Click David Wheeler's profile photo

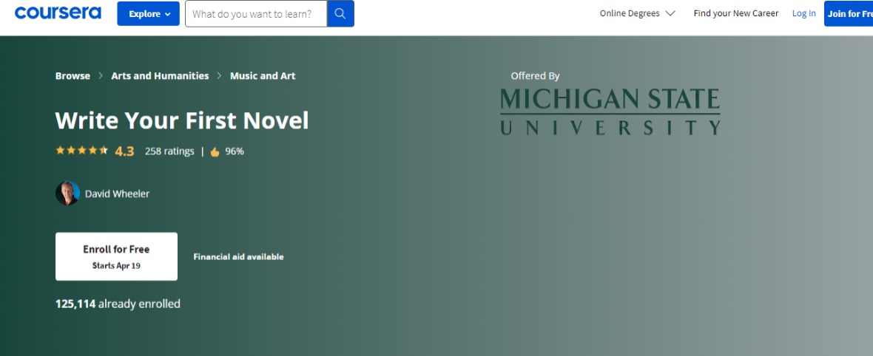67,194
